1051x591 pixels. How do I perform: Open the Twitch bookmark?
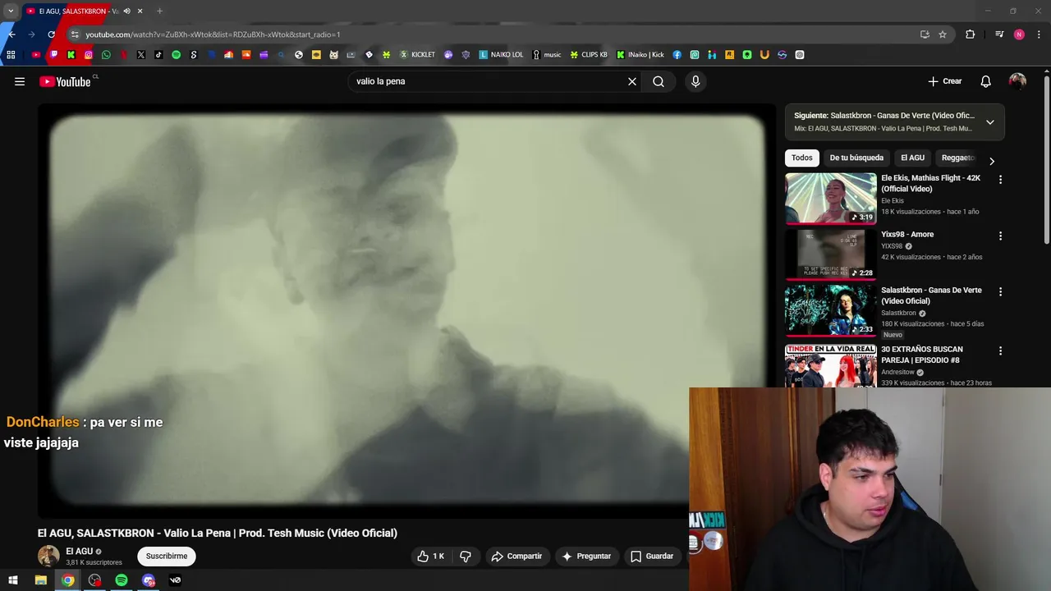coord(53,55)
